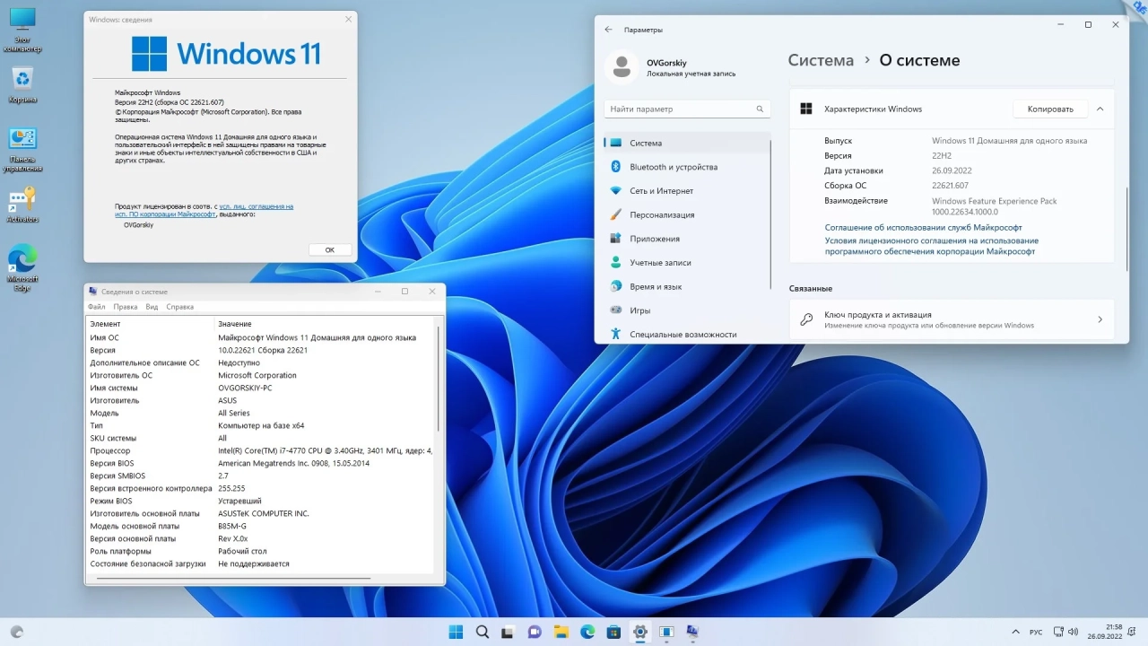Click search magnifier in Settings search box

click(760, 109)
